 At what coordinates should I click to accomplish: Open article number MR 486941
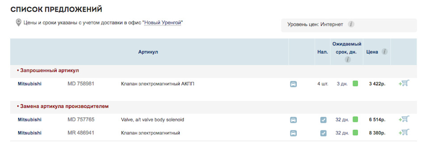click(x=81, y=133)
